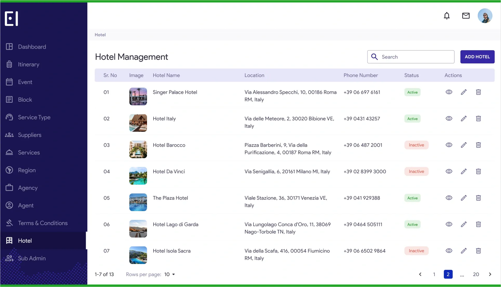Open Terms & Conditions in sidebar
Viewport: 501px width, 287px height.
pyautogui.click(x=43, y=223)
